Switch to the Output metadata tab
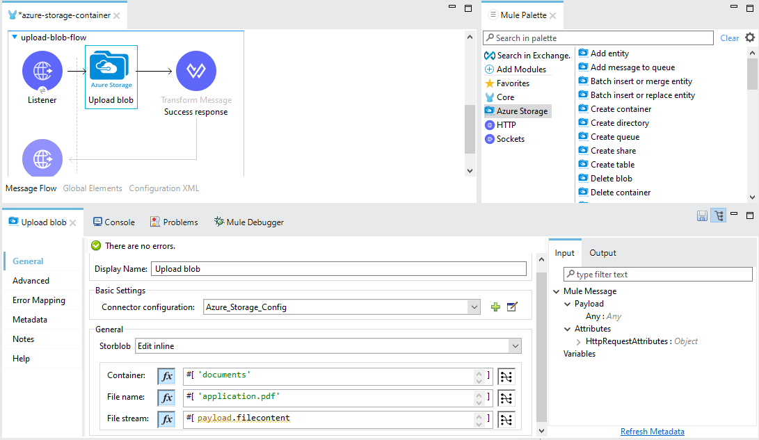759x440 pixels. (602, 253)
